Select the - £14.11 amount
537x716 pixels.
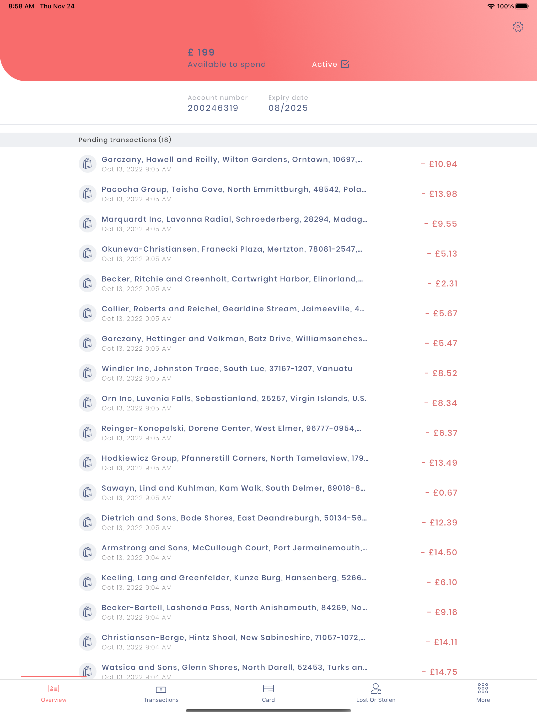[x=442, y=642]
